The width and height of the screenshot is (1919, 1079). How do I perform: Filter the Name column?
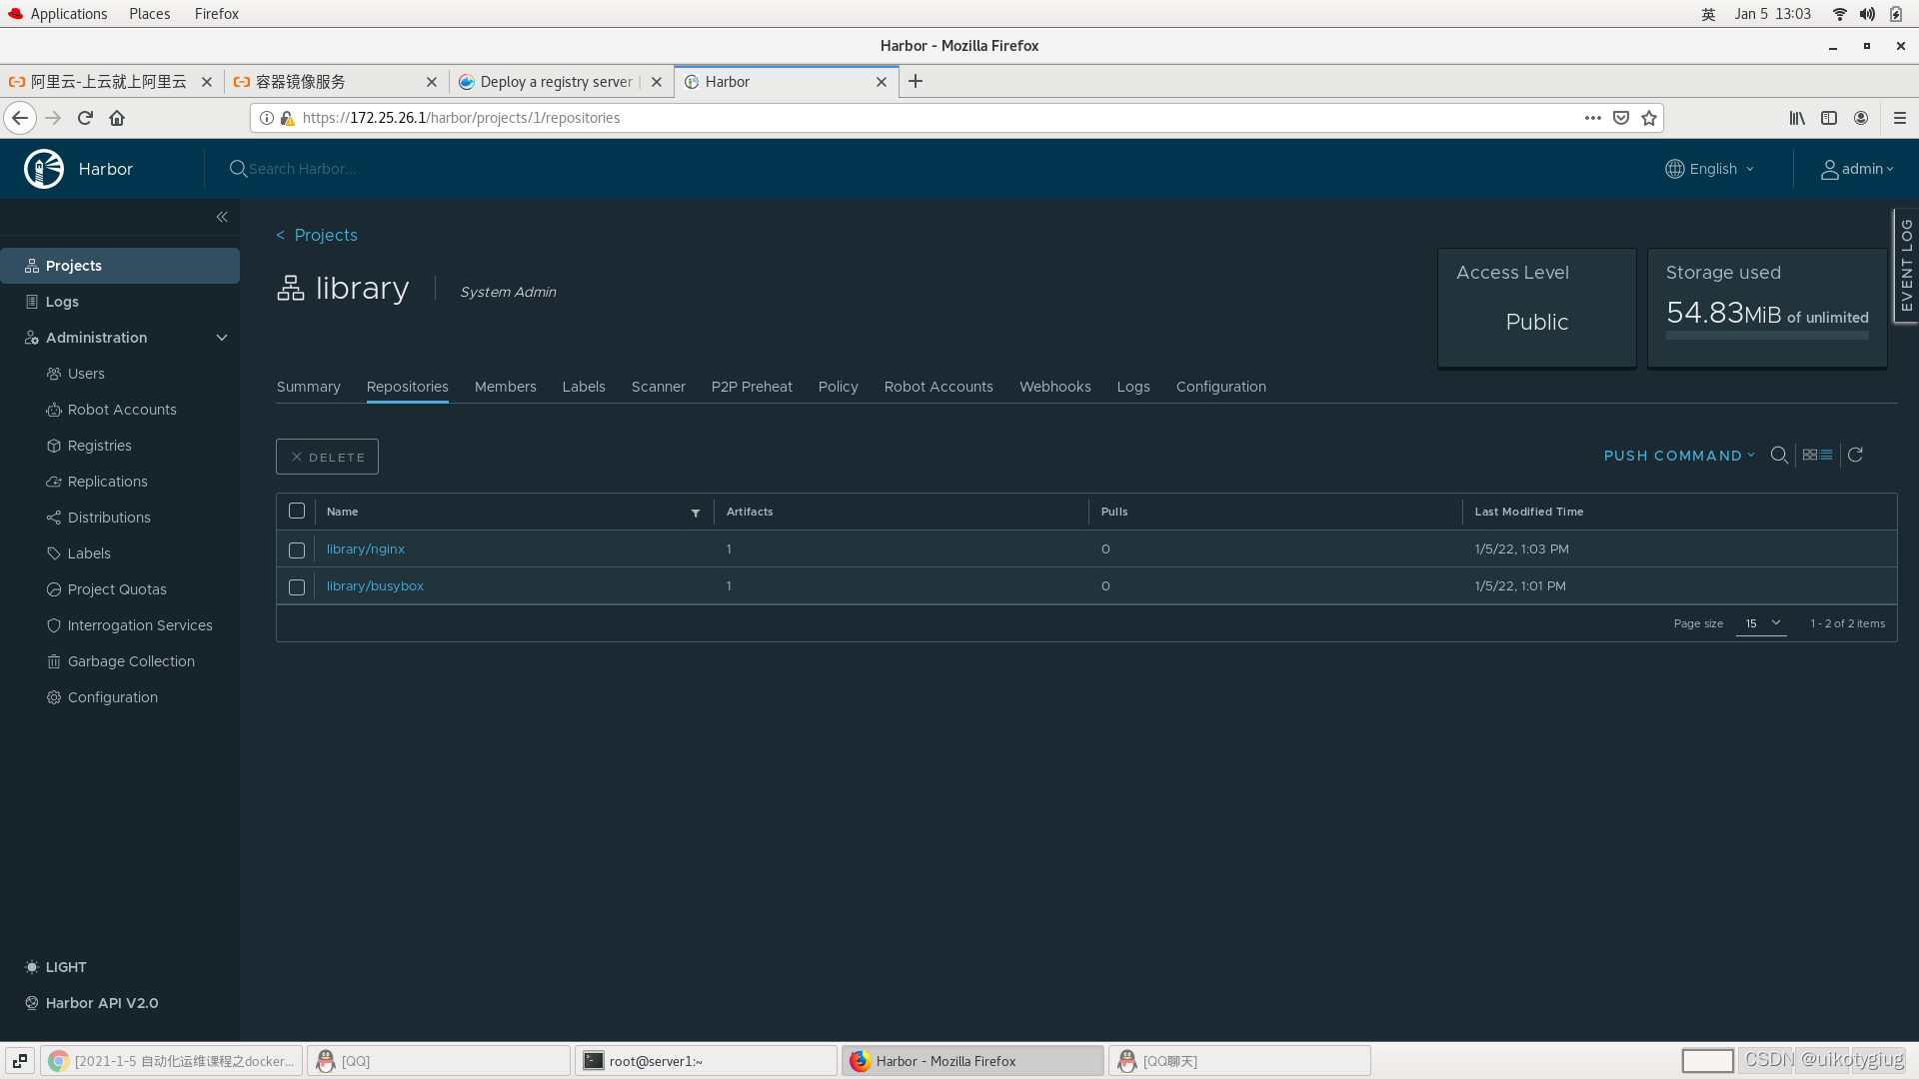tap(696, 513)
